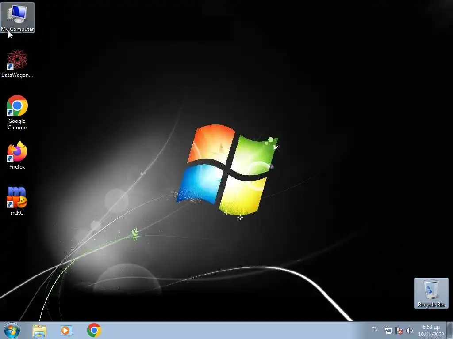Screen dimensions: 453x339
Task: Select the mIRC desktop shortcut
Action: pyautogui.click(x=17, y=201)
